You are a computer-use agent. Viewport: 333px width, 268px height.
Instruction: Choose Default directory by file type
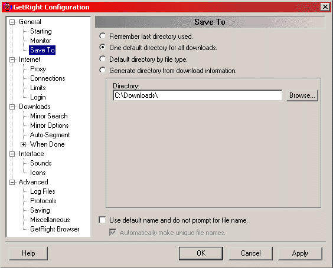point(102,59)
